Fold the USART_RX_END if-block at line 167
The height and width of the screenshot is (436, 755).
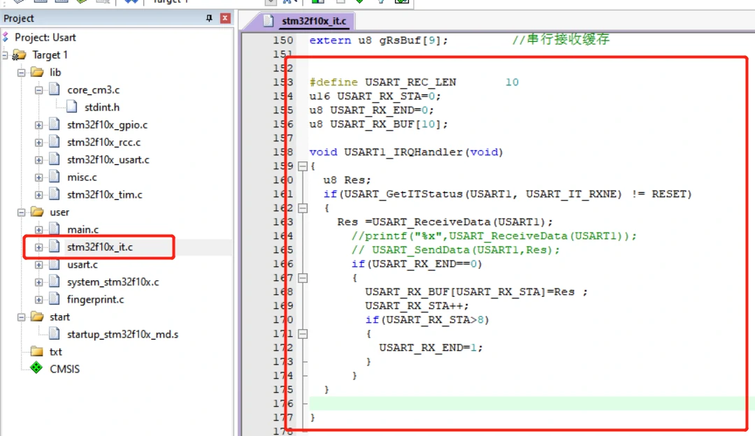pos(303,277)
